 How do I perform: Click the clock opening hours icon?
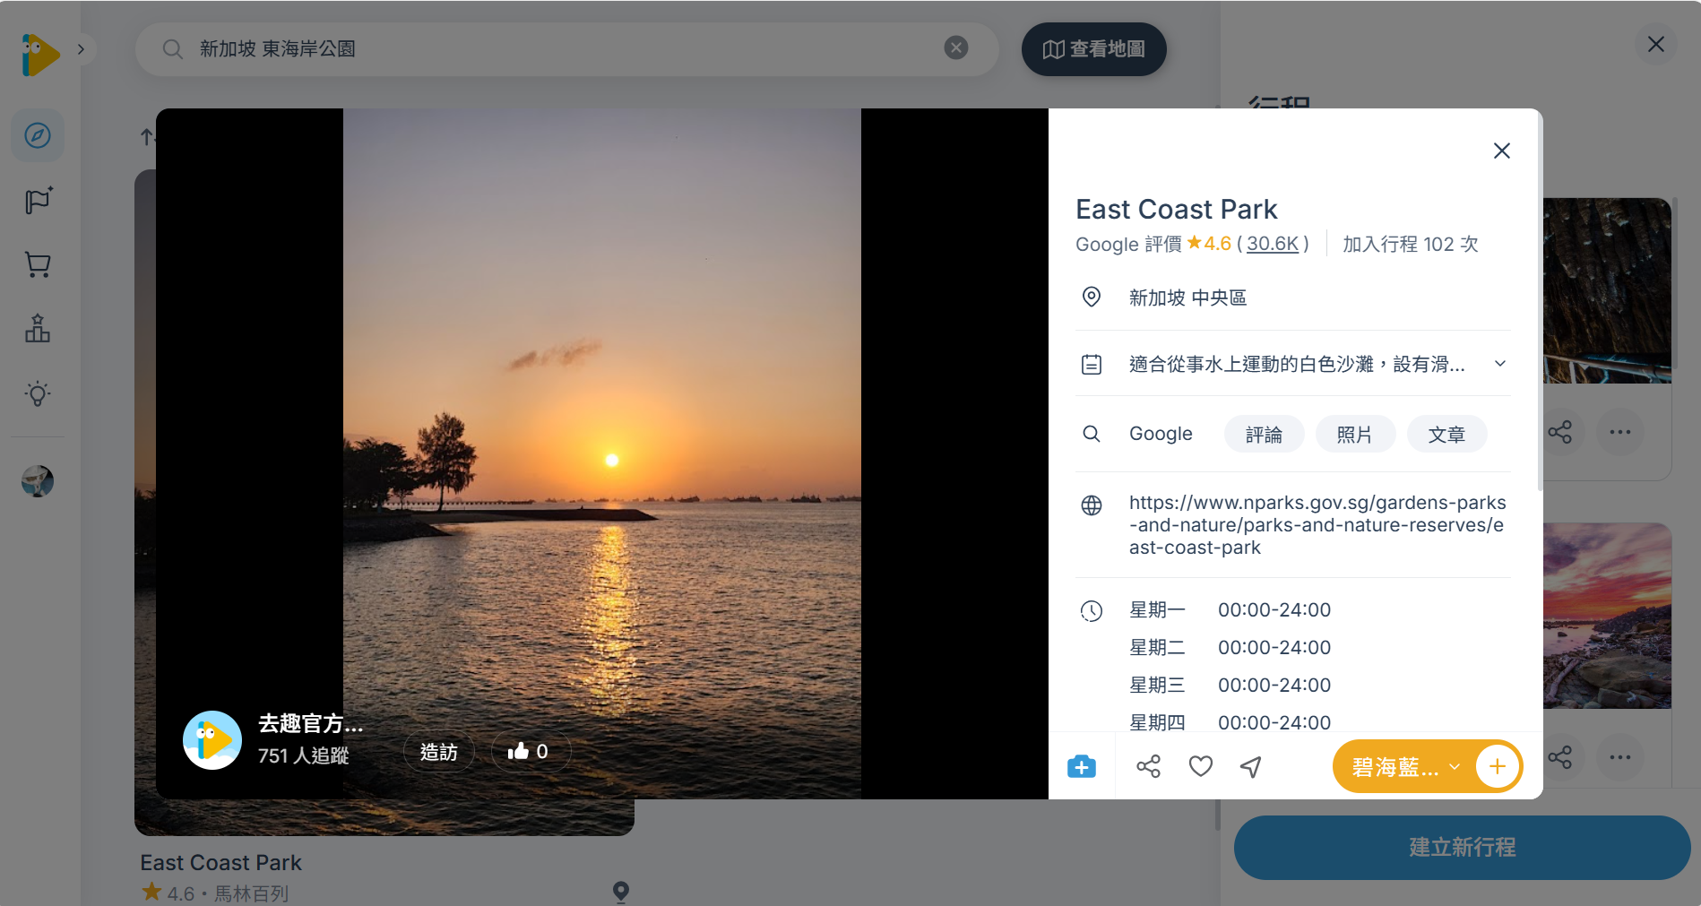1092,611
